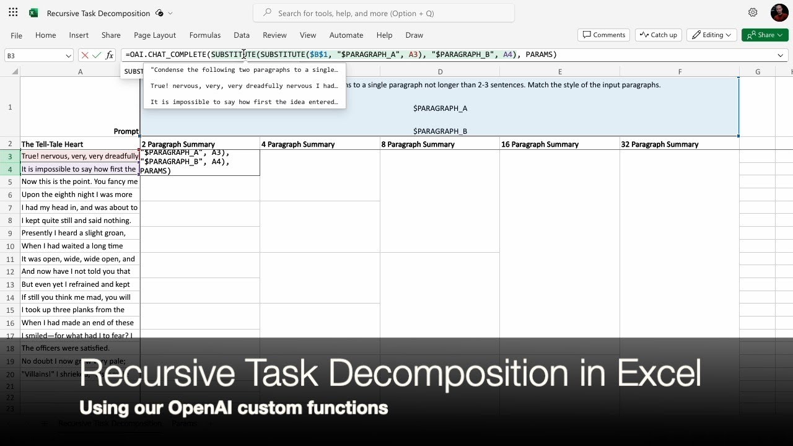Open the Share ribbon tab
This screenshot has height=446, width=793.
(111, 35)
